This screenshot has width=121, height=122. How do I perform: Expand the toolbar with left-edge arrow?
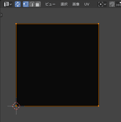(1, 15)
